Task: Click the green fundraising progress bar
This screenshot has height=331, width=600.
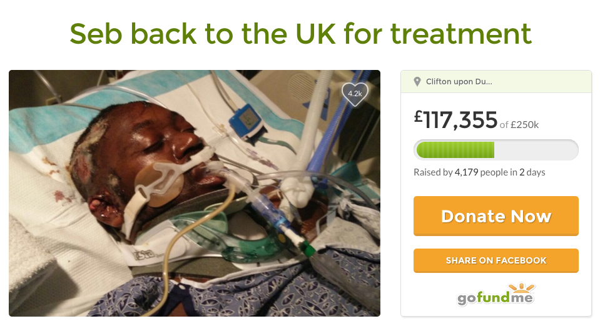Action: tap(455, 150)
